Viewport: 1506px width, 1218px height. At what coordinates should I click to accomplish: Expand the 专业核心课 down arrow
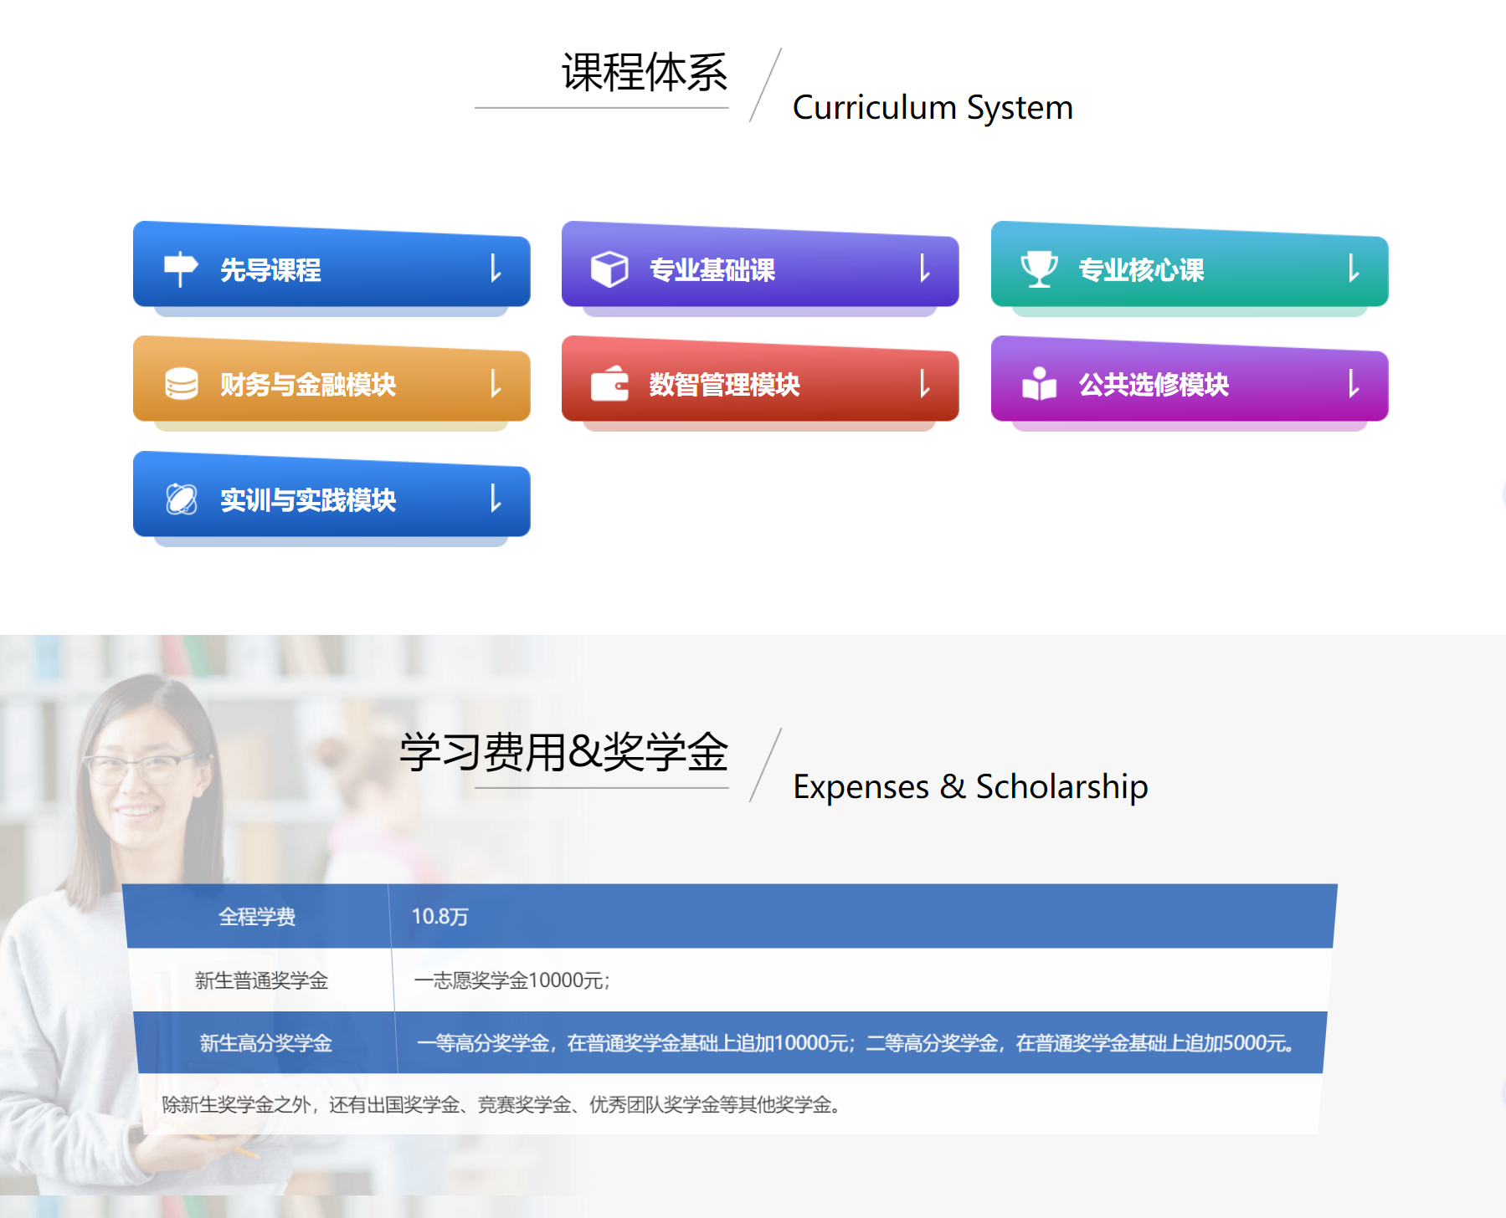[x=1354, y=268]
